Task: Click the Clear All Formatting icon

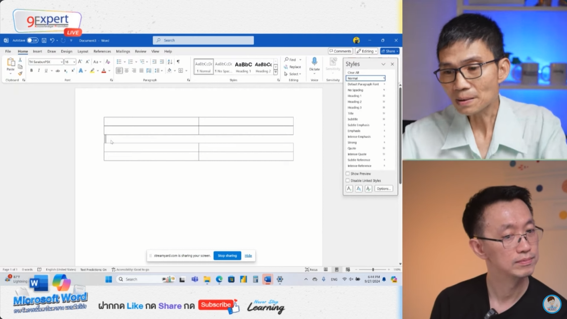Action: coord(108,62)
